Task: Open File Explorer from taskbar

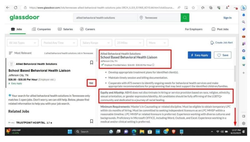Action: point(142,131)
